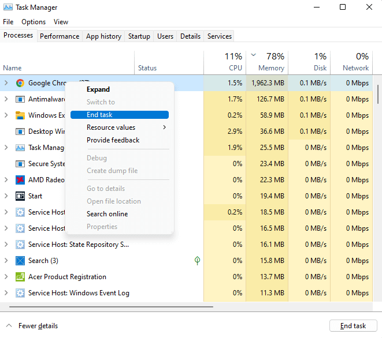The height and width of the screenshot is (338, 382).
Task: Click the Acer Product Registration icon
Action: pos(20,277)
